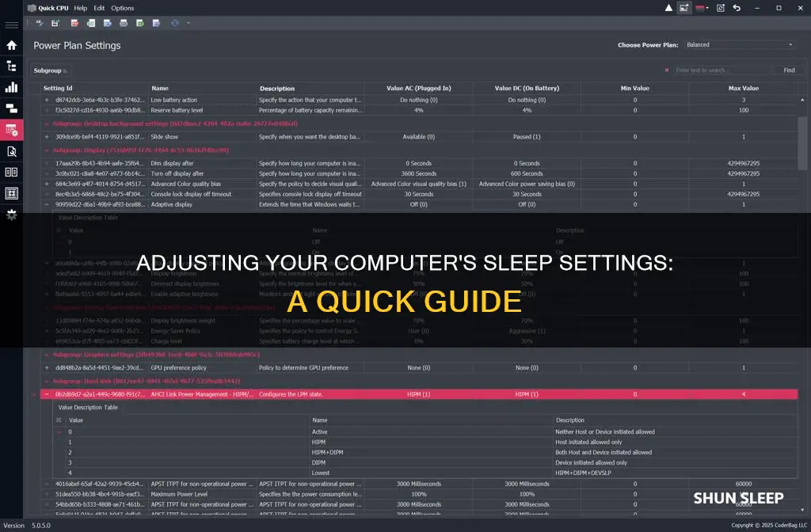
Task: Clear the search filter with red X
Action: click(x=667, y=70)
